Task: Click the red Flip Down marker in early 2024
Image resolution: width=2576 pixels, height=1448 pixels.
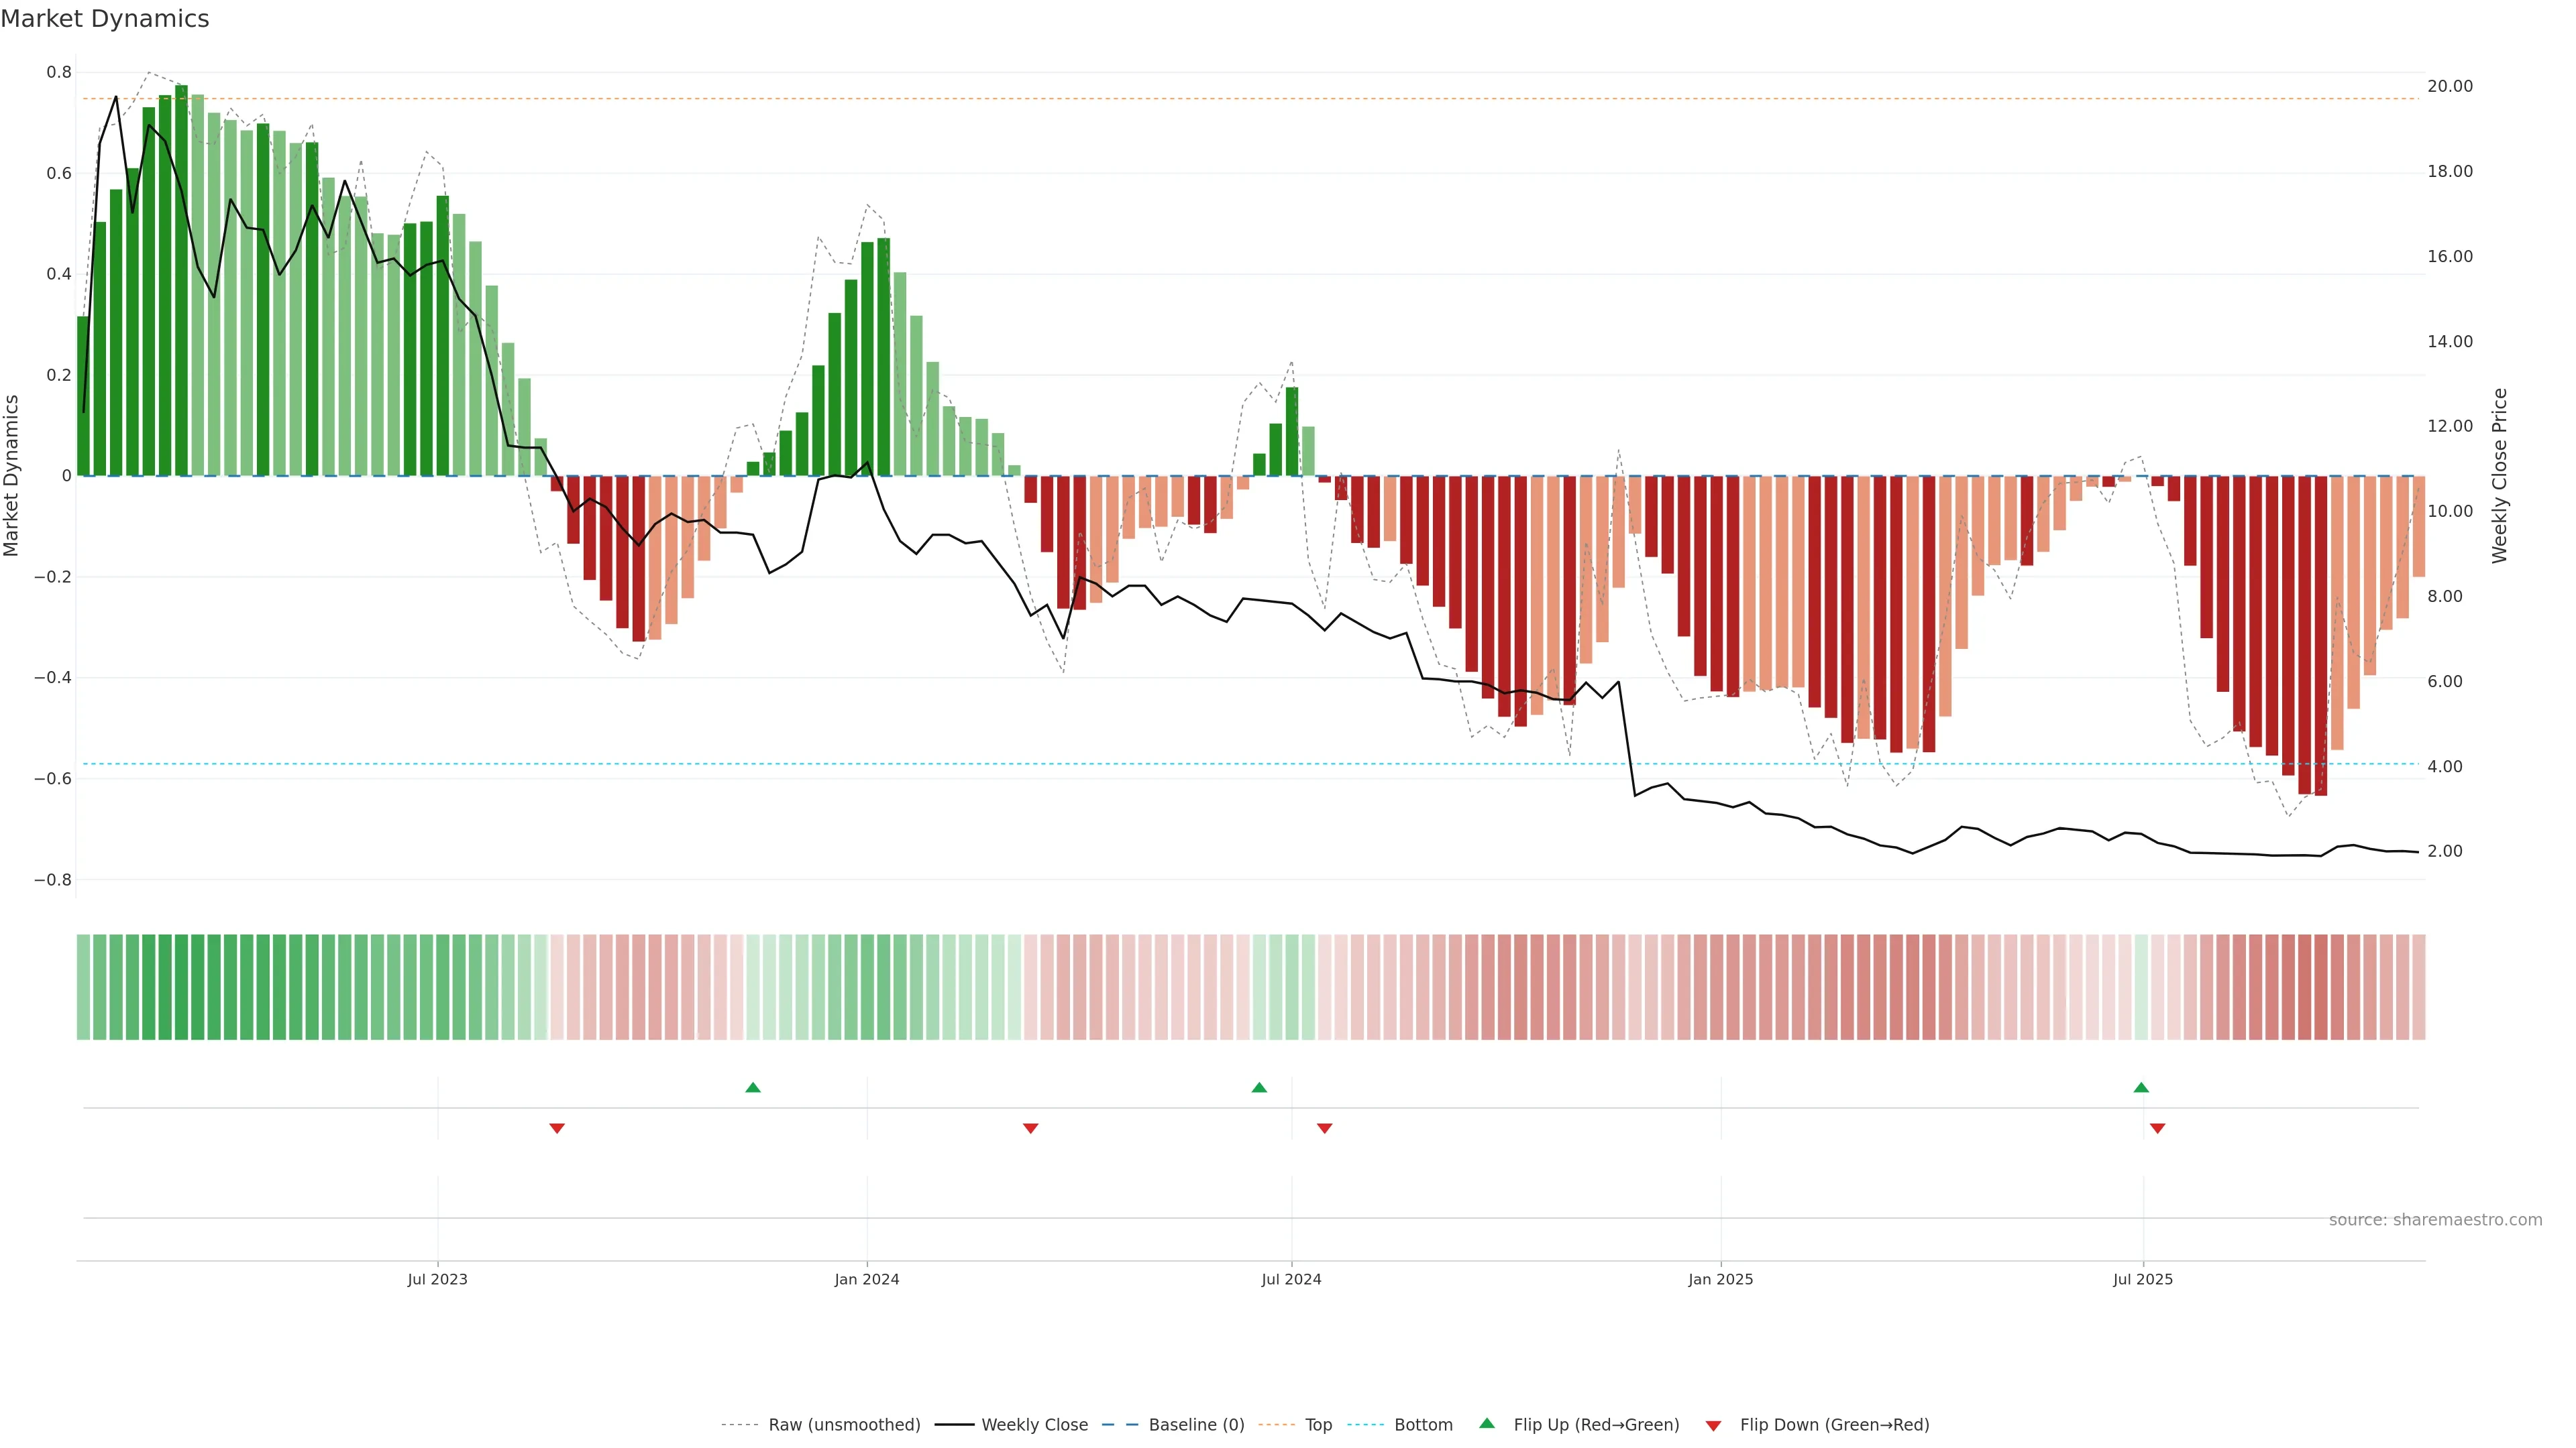Action: coord(1030,1128)
